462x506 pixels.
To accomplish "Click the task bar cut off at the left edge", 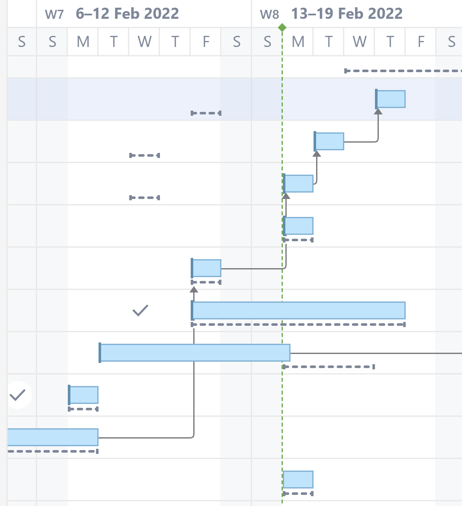I will 53,437.
